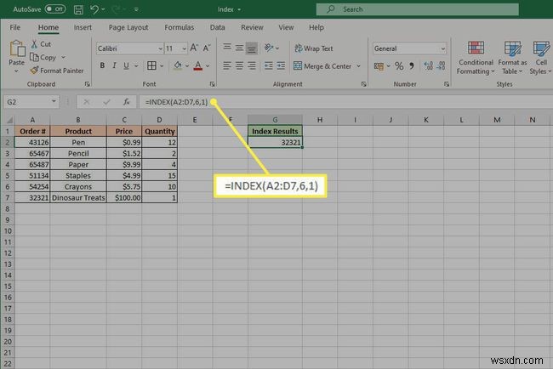Open the Clipboard dialog launcher
553x369 pixels.
[87, 84]
